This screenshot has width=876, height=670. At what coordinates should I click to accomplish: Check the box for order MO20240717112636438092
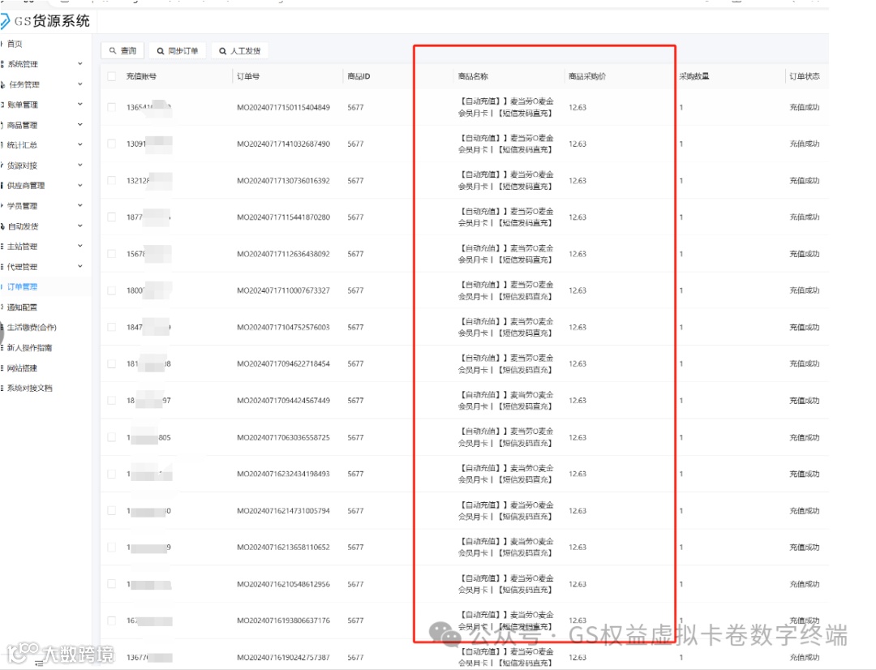pos(112,254)
